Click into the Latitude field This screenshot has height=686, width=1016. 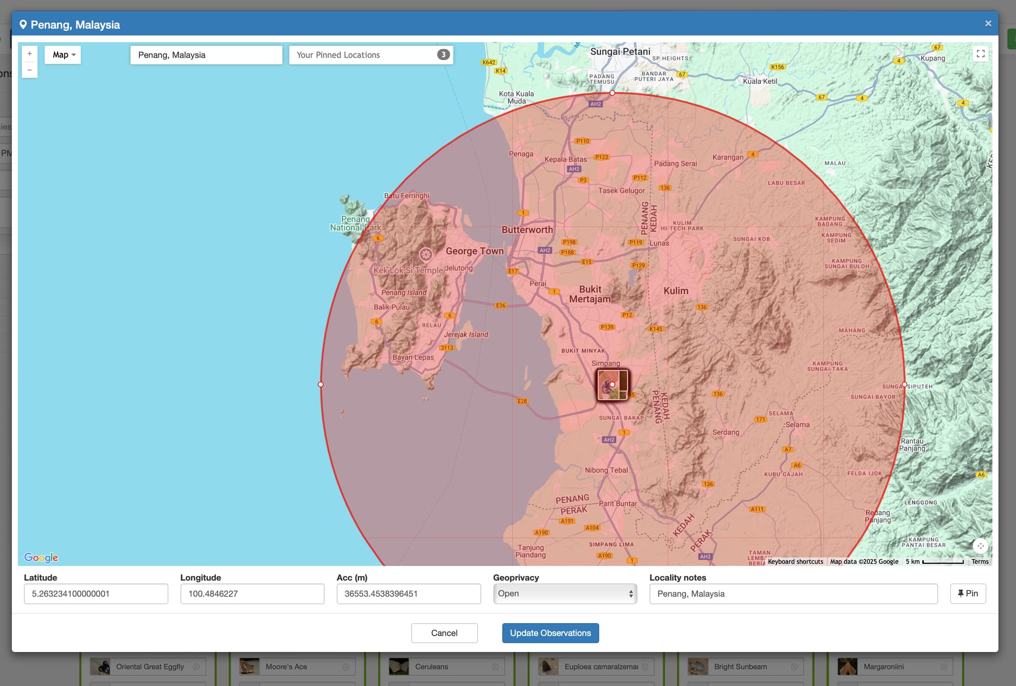(96, 594)
